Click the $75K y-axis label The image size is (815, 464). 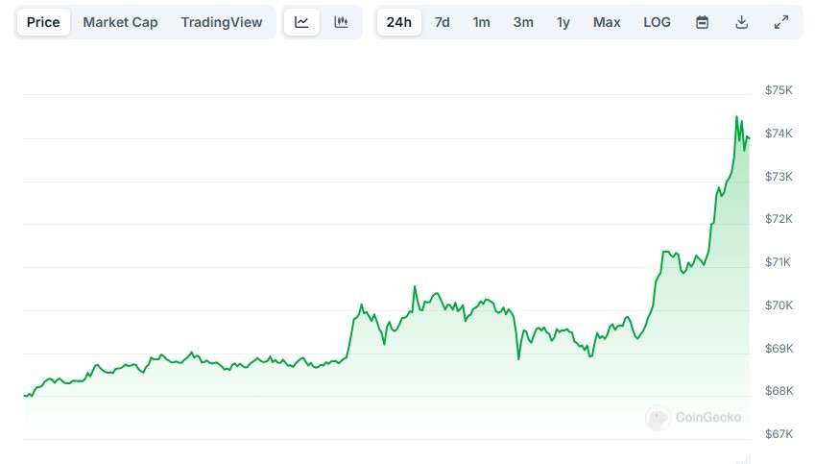point(779,90)
